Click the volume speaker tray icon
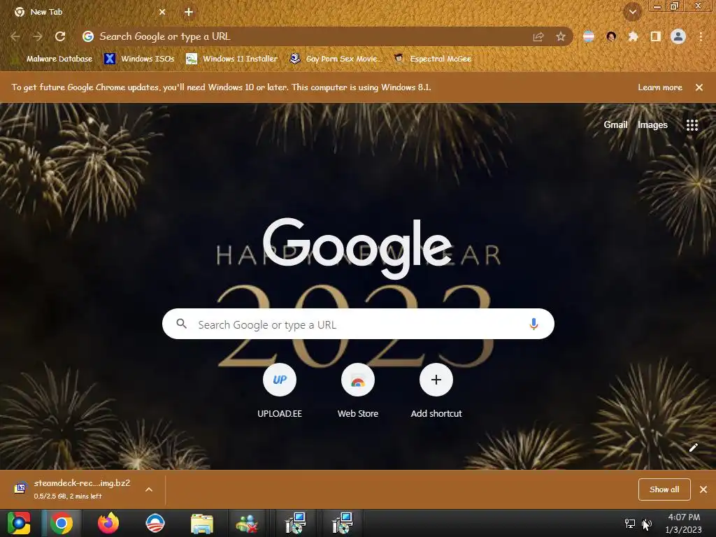This screenshot has height=537, width=716. pyautogui.click(x=647, y=524)
